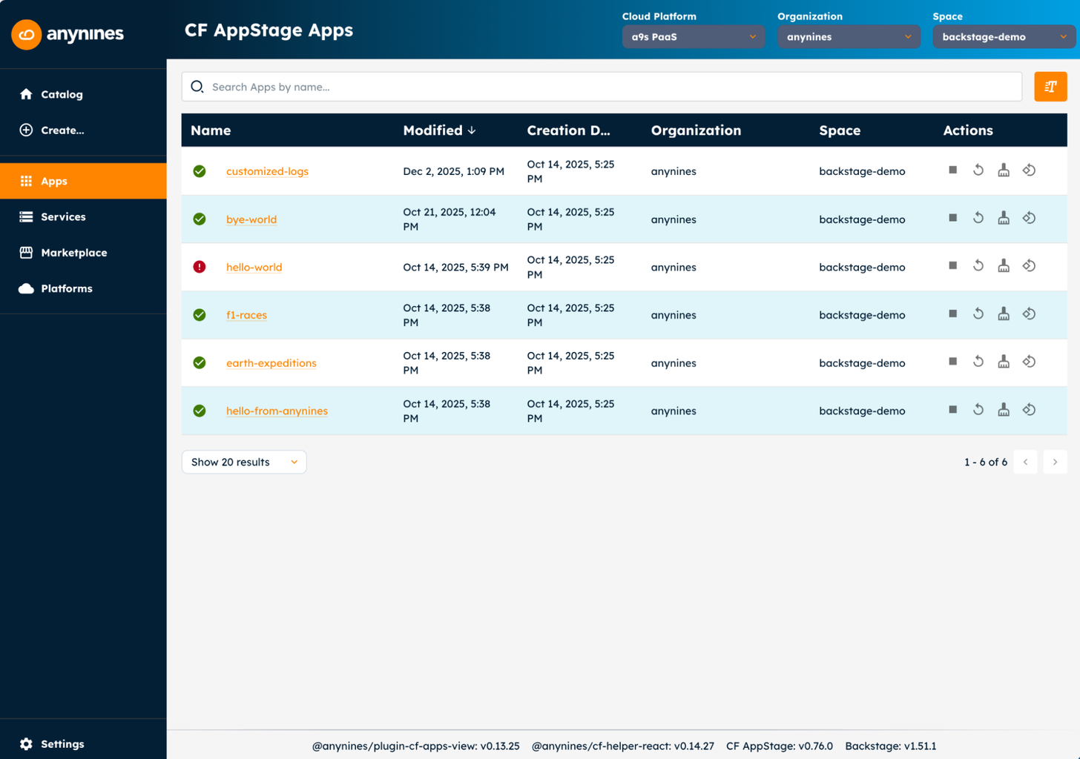This screenshot has height=759, width=1080.
Task: Click the CF AppStage: v0.76.0 footer text
Action: pyautogui.click(x=780, y=746)
